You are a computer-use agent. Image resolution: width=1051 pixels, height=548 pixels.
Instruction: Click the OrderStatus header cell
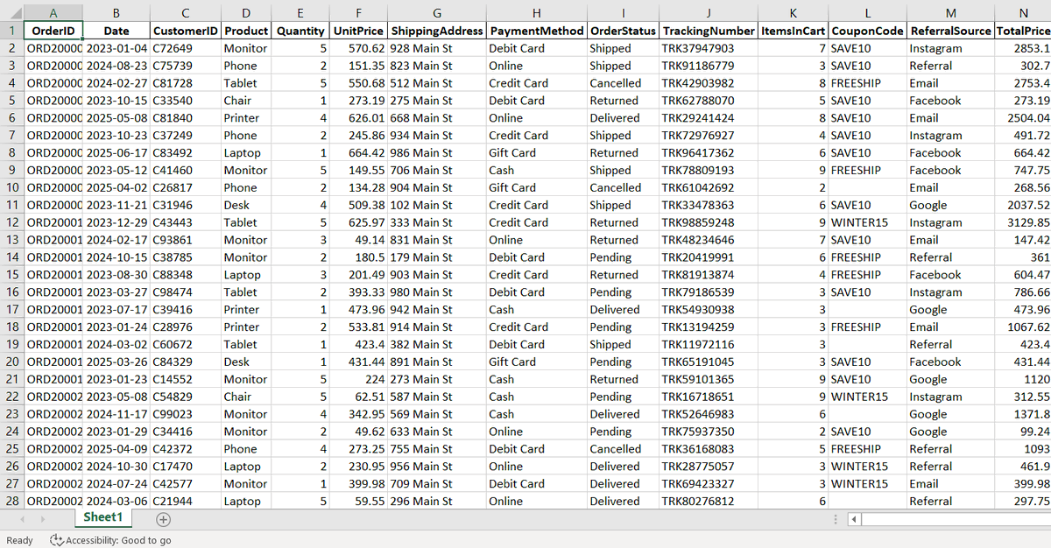click(623, 31)
